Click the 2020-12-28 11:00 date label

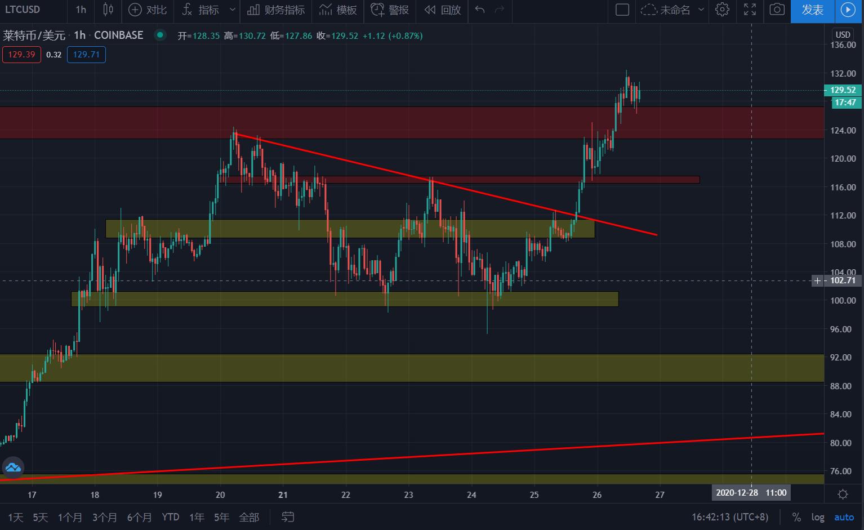(x=751, y=493)
